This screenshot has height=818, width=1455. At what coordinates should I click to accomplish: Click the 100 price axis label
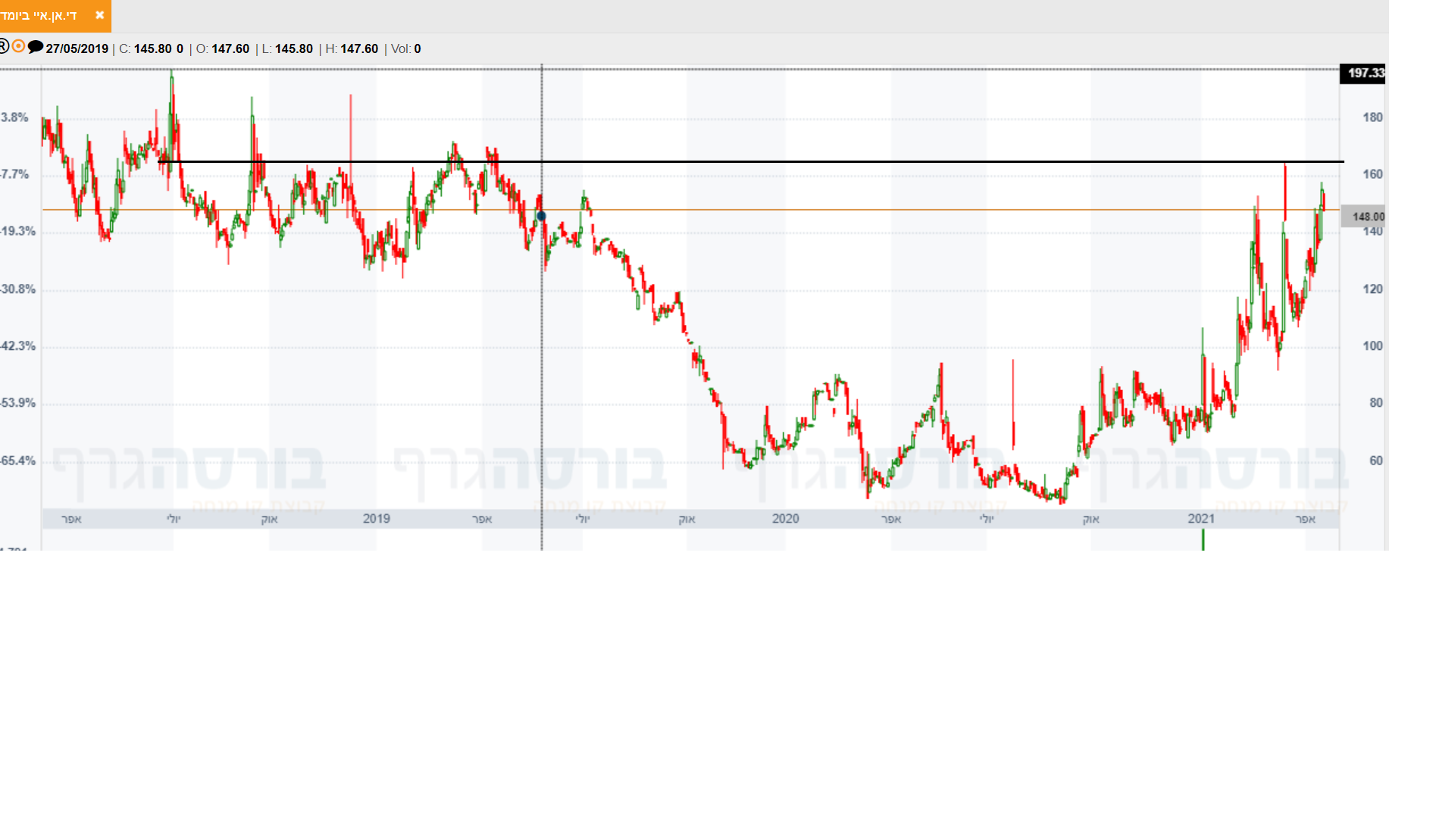pyautogui.click(x=1372, y=346)
